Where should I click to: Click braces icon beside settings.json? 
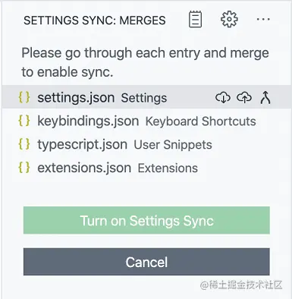pyautogui.click(x=24, y=97)
